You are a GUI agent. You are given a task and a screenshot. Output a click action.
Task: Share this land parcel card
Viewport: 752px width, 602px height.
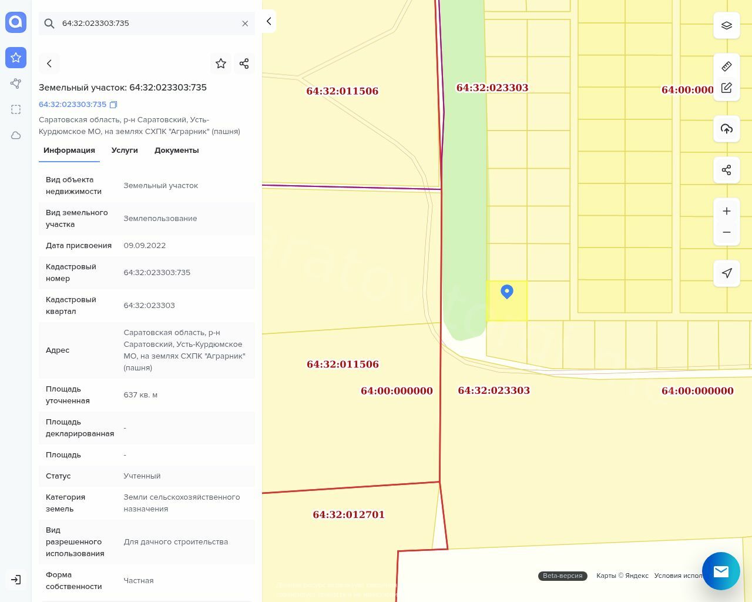point(244,63)
